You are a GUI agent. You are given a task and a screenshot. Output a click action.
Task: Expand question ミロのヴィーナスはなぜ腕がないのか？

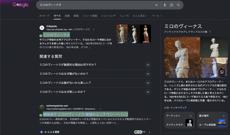(x=95, y=74)
